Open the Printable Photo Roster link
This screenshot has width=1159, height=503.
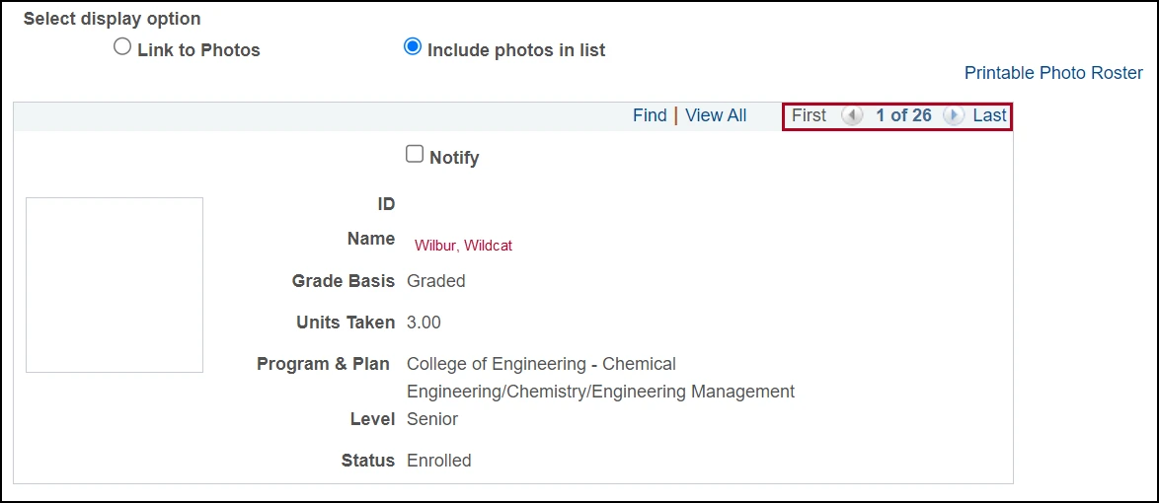1053,73
